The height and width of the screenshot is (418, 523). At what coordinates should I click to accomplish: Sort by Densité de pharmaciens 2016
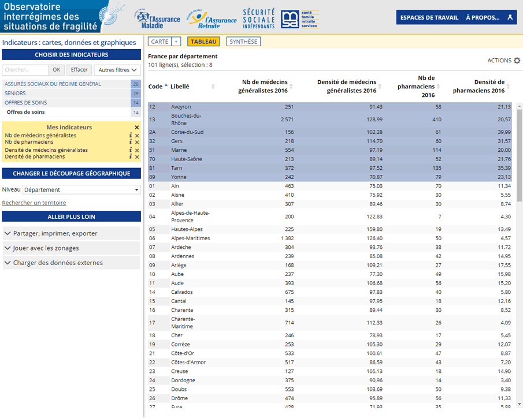pyautogui.click(x=508, y=87)
